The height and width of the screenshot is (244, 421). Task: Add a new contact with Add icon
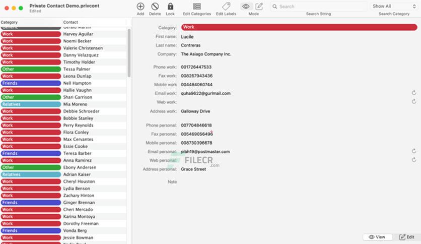click(140, 7)
